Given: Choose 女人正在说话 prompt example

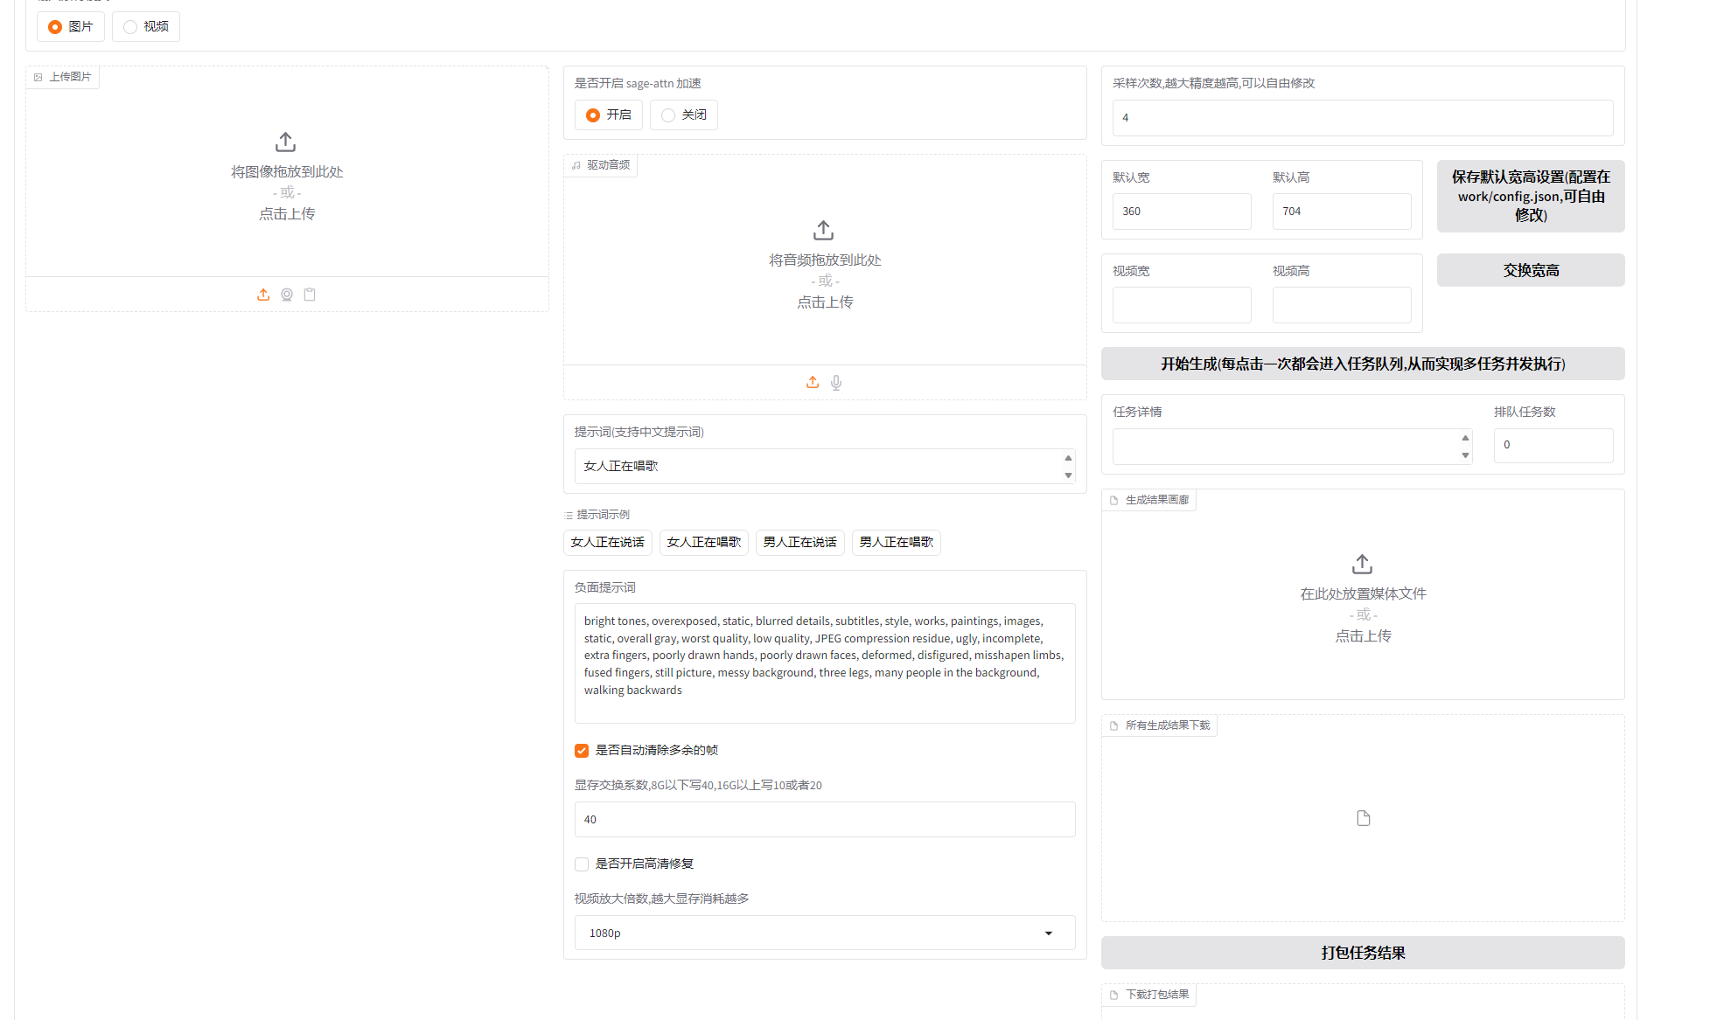Looking at the screenshot, I should [x=607, y=543].
